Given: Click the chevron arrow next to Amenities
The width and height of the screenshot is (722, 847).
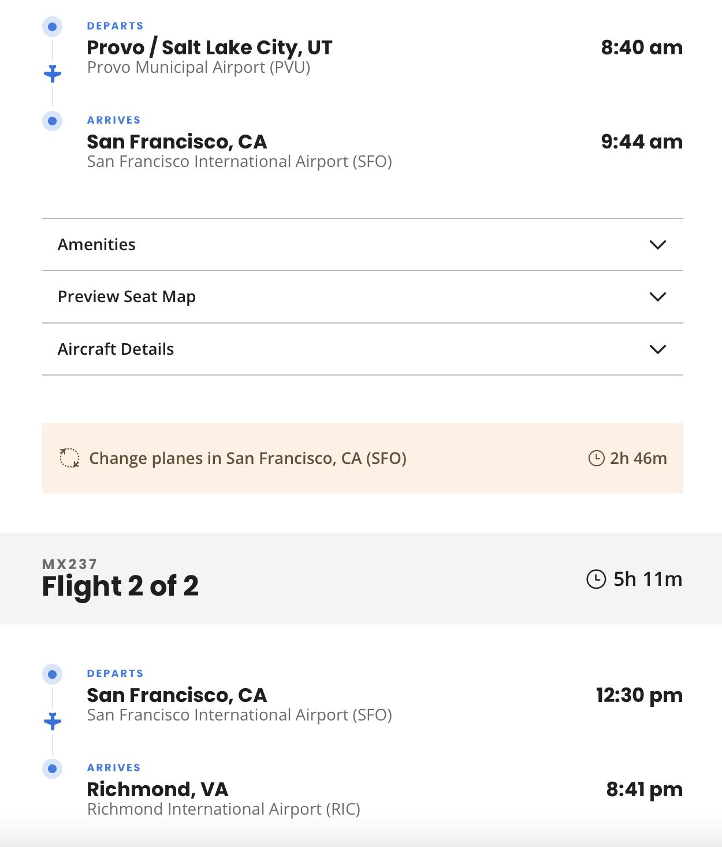Looking at the screenshot, I should (658, 244).
